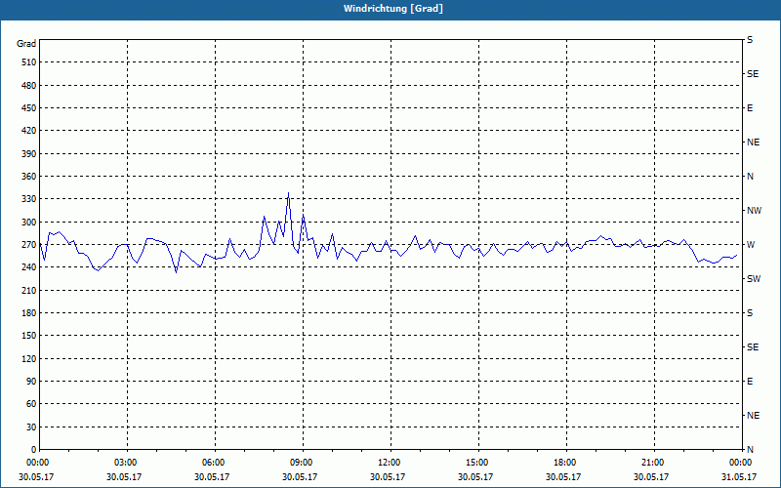Viewport: 781px width, 488px height.
Task: Select the 09:00 time axis label
Action: coord(302,463)
